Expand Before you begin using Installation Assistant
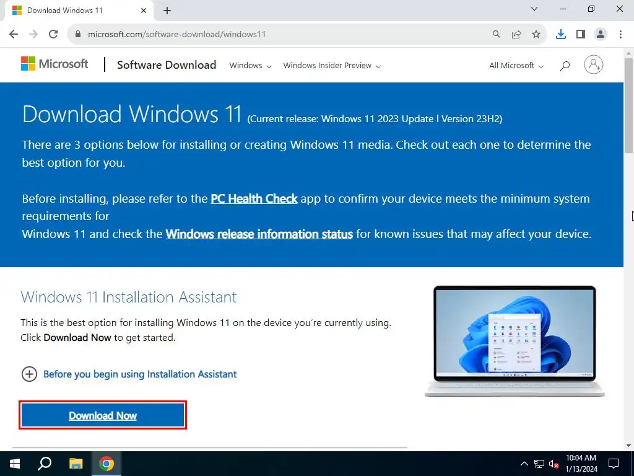The image size is (634, 476). (129, 374)
